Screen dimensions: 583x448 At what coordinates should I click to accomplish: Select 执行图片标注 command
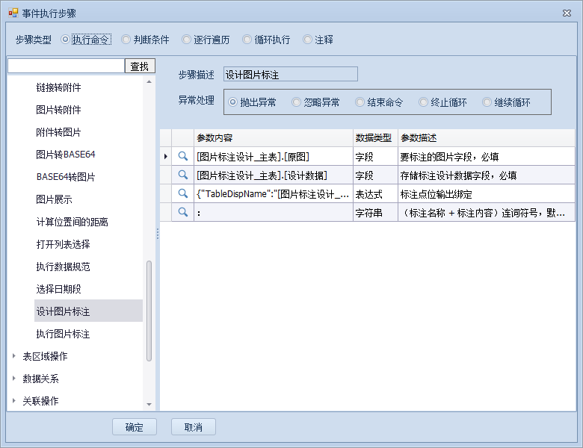64,334
